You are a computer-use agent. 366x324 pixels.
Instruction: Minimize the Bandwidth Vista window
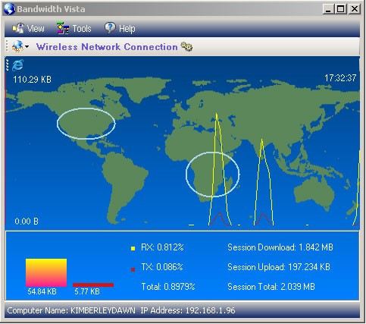tap(328, 9)
